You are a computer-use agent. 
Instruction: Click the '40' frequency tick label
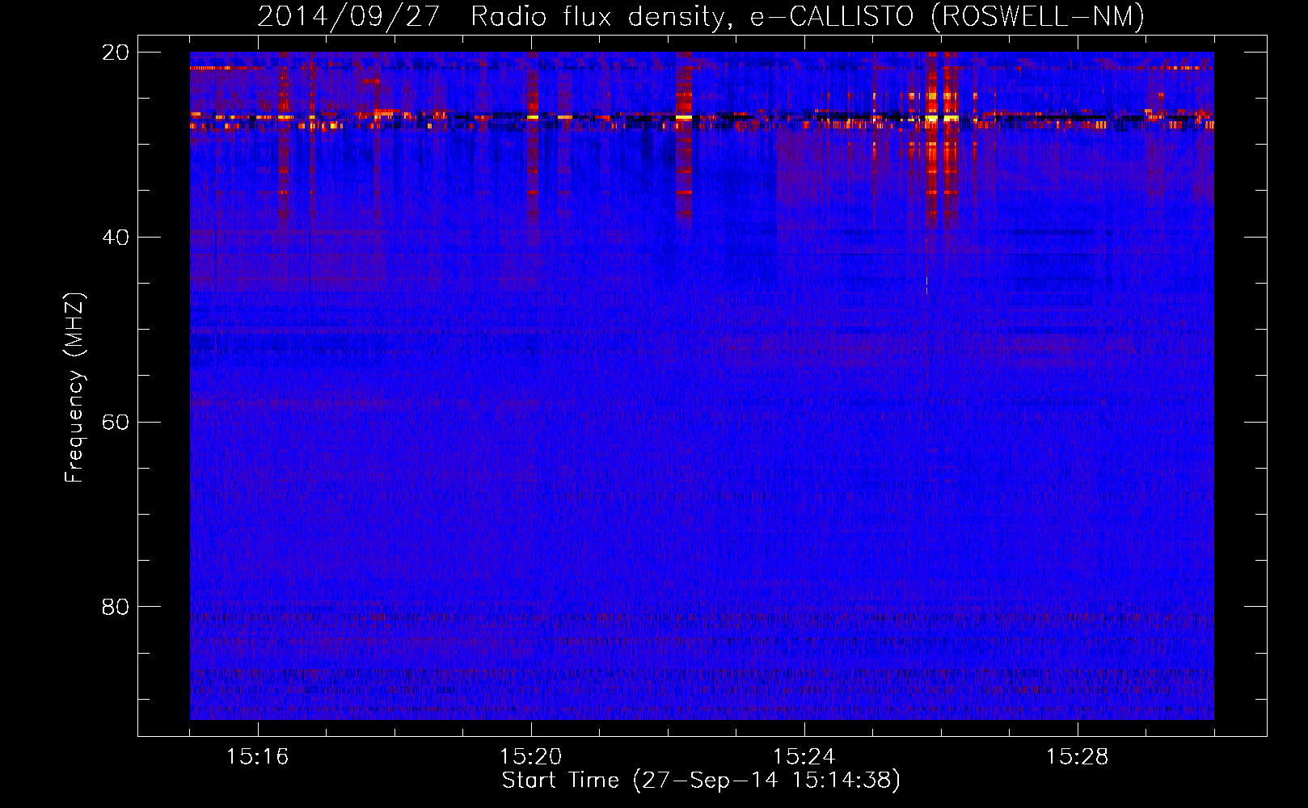click(116, 238)
